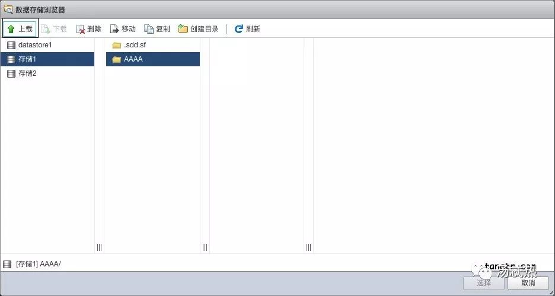555x296 pixels.
Task: Click the second column splitter handle
Action: point(205,247)
